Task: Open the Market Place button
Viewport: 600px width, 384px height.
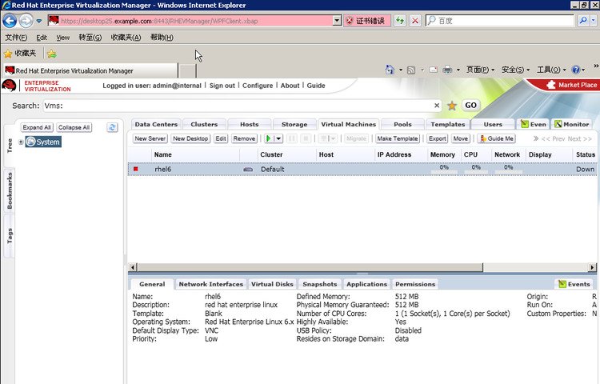Action: (x=572, y=85)
